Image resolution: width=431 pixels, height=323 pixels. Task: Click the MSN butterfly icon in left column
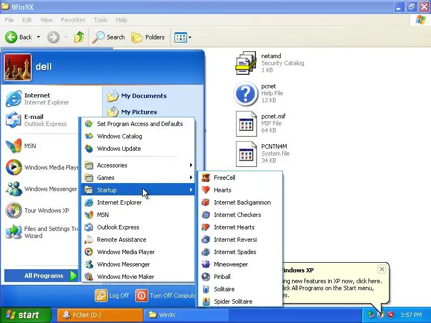click(13, 145)
